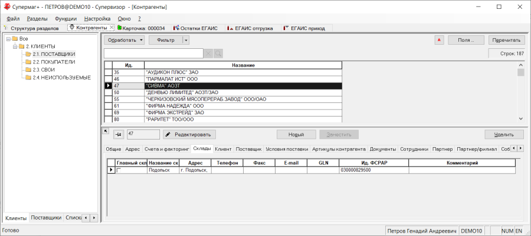
Task: Click the pin icon beside ID field
Action: 117,135
